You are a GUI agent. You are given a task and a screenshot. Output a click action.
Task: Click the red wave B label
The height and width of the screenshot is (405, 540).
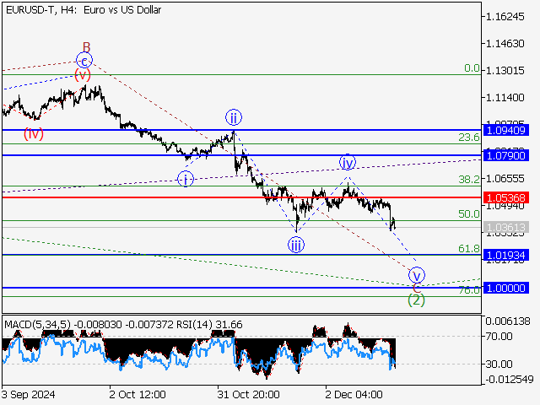tap(86, 46)
